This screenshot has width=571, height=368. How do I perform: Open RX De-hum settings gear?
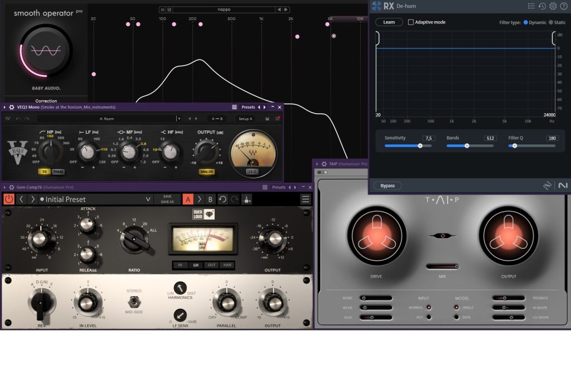[x=553, y=6]
